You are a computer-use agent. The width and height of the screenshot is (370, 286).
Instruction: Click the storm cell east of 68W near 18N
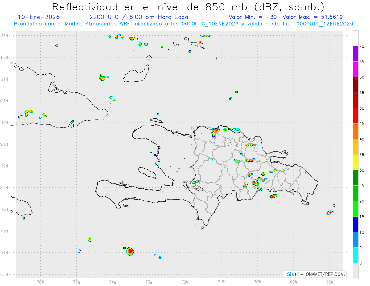click(x=330, y=212)
